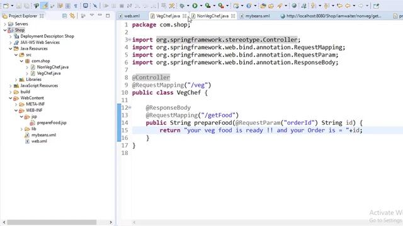Screen dimensions: 403x226
Task: Click the Last Edit Location icon
Action: tap(339, 6)
